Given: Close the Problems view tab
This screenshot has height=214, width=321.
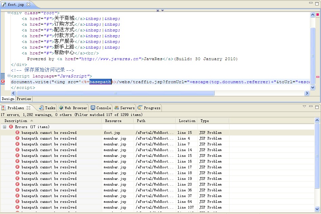Looking at the screenshot, I should [29, 108].
